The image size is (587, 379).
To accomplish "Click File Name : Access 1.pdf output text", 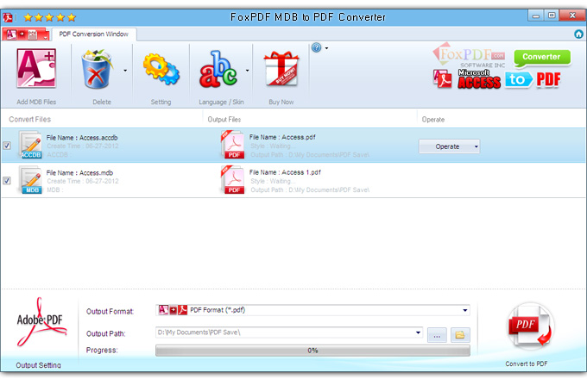I will coord(285,172).
